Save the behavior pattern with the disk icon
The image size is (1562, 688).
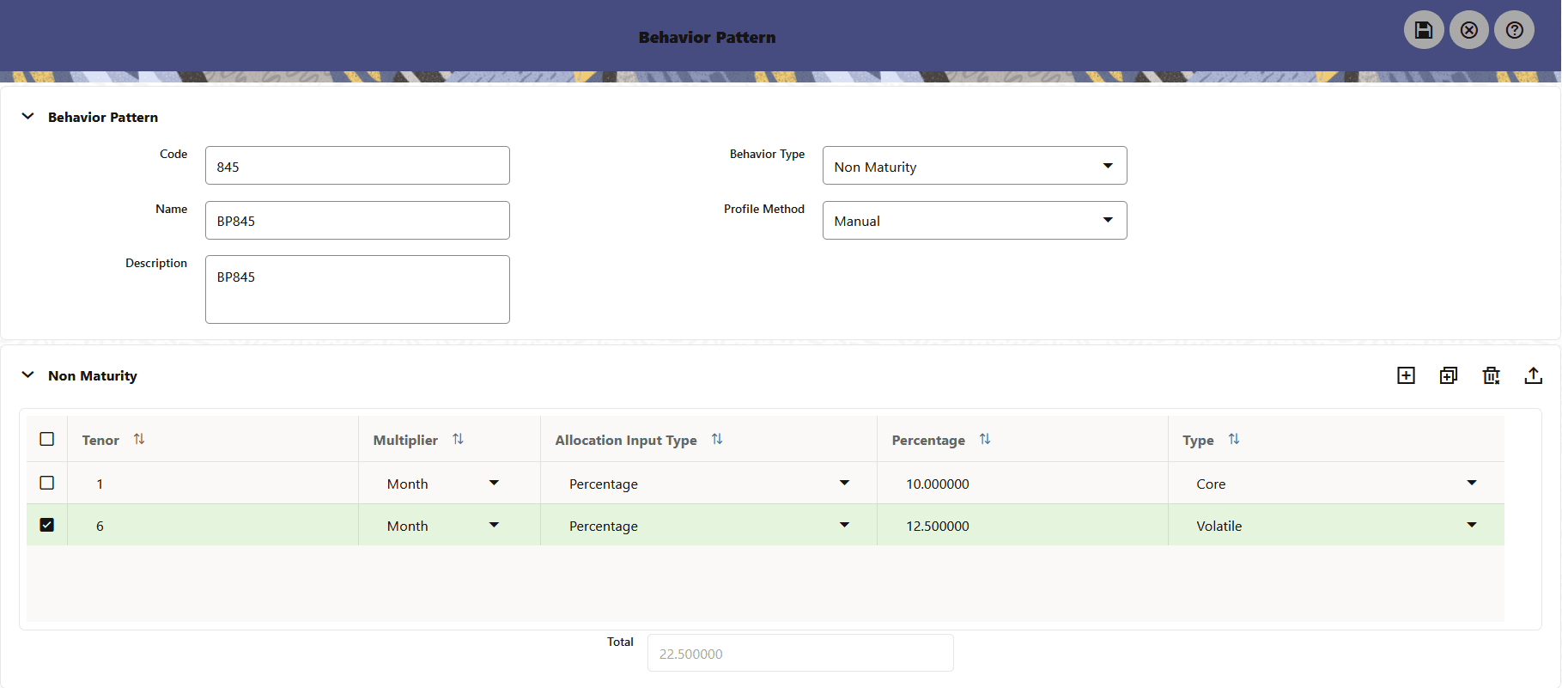point(1424,30)
